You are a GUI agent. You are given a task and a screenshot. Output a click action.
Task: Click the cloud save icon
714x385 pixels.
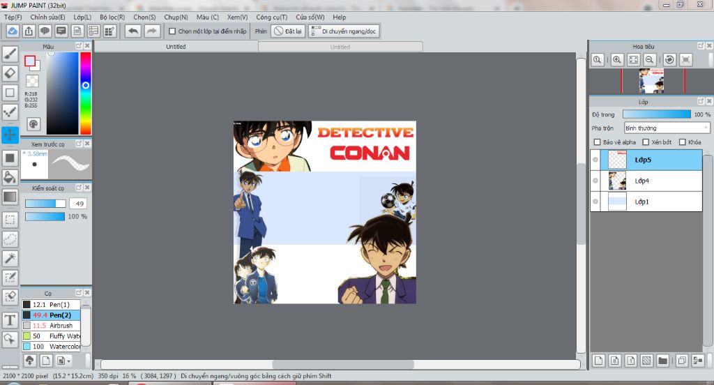tap(13, 31)
